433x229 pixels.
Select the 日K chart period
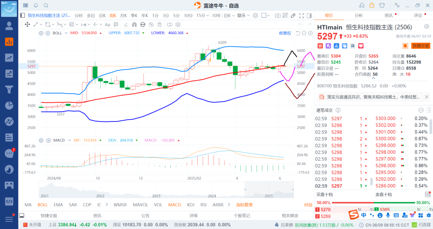click(x=103, y=16)
